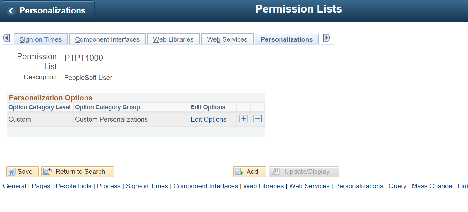The image size is (468, 212).
Task: Insert a row with the grid plus icon
Action: coord(243,119)
